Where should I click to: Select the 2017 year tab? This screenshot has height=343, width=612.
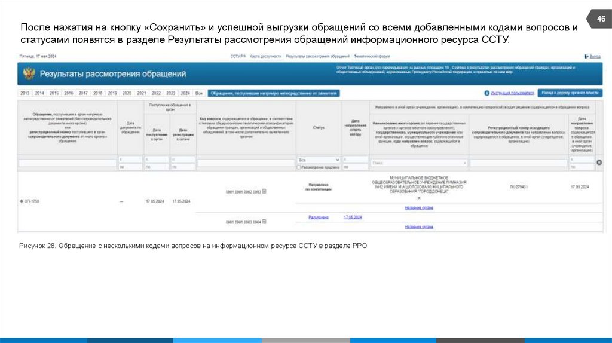click(x=83, y=93)
